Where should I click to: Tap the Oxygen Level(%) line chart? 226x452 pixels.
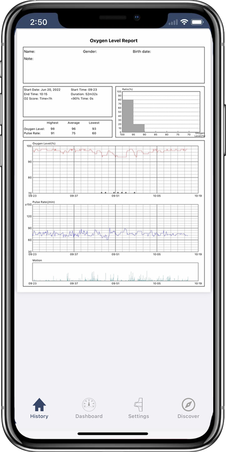(114, 169)
